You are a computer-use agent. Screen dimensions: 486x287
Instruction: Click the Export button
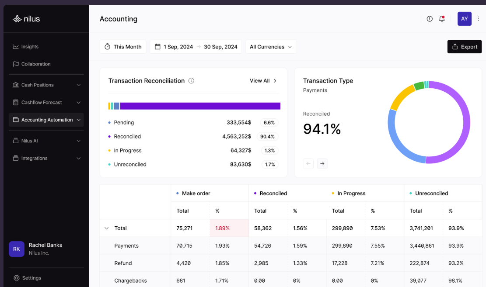pos(464,47)
